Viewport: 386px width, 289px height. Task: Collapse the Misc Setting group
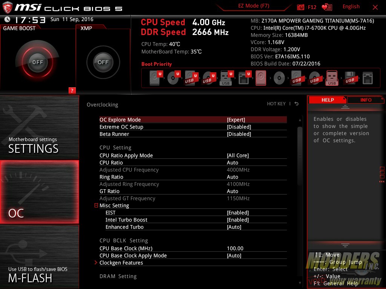pyautogui.click(x=96, y=205)
